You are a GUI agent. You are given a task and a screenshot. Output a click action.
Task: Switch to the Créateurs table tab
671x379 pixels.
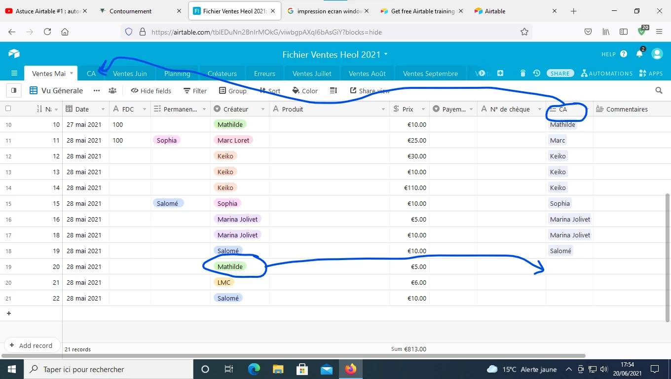click(x=222, y=74)
